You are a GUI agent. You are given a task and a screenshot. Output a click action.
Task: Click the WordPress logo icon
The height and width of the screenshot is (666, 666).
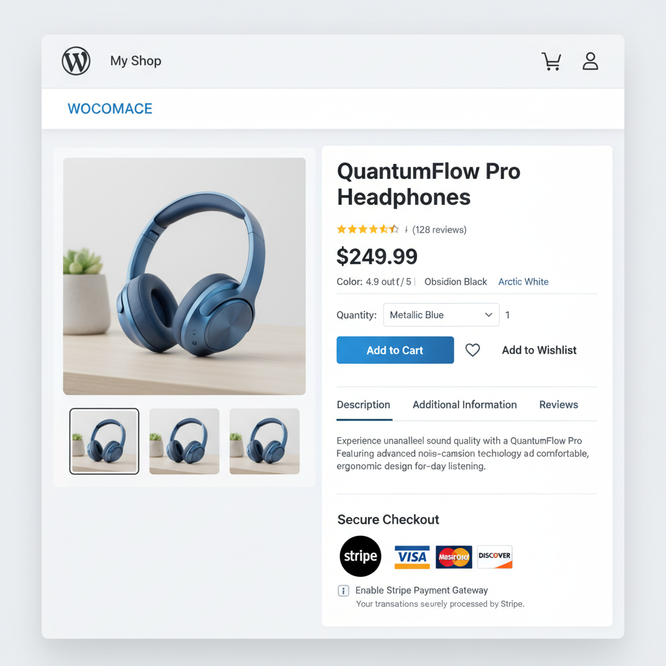(76, 60)
